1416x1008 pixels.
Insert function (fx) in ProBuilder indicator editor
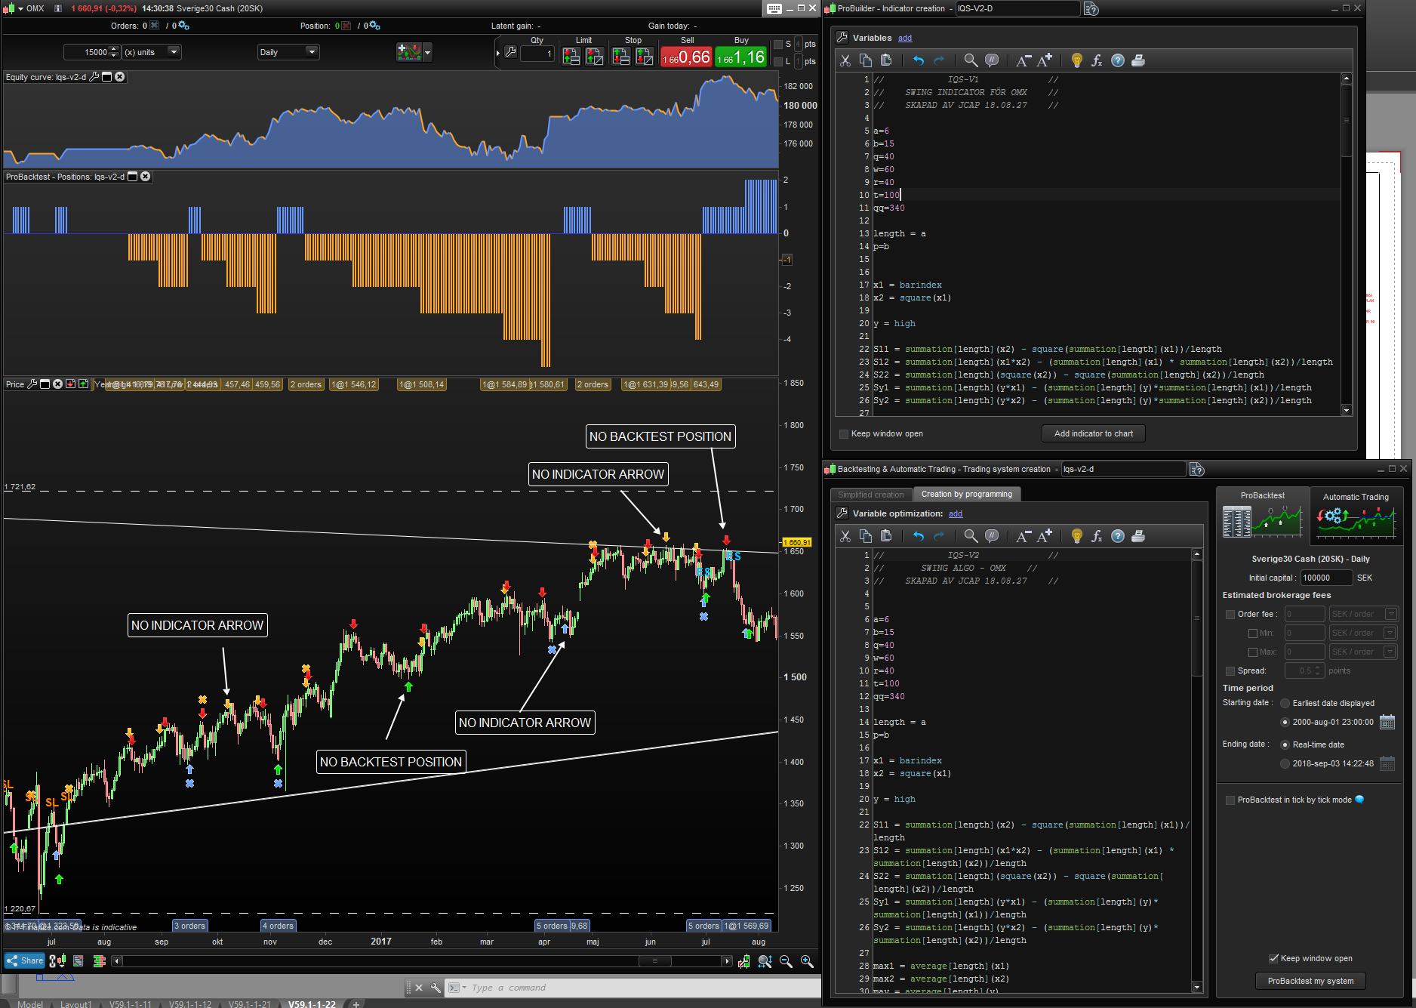pyautogui.click(x=1097, y=60)
